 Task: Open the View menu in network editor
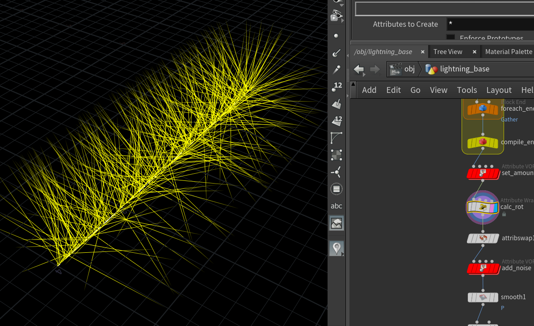pyautogui.click(x=438, y=90)
